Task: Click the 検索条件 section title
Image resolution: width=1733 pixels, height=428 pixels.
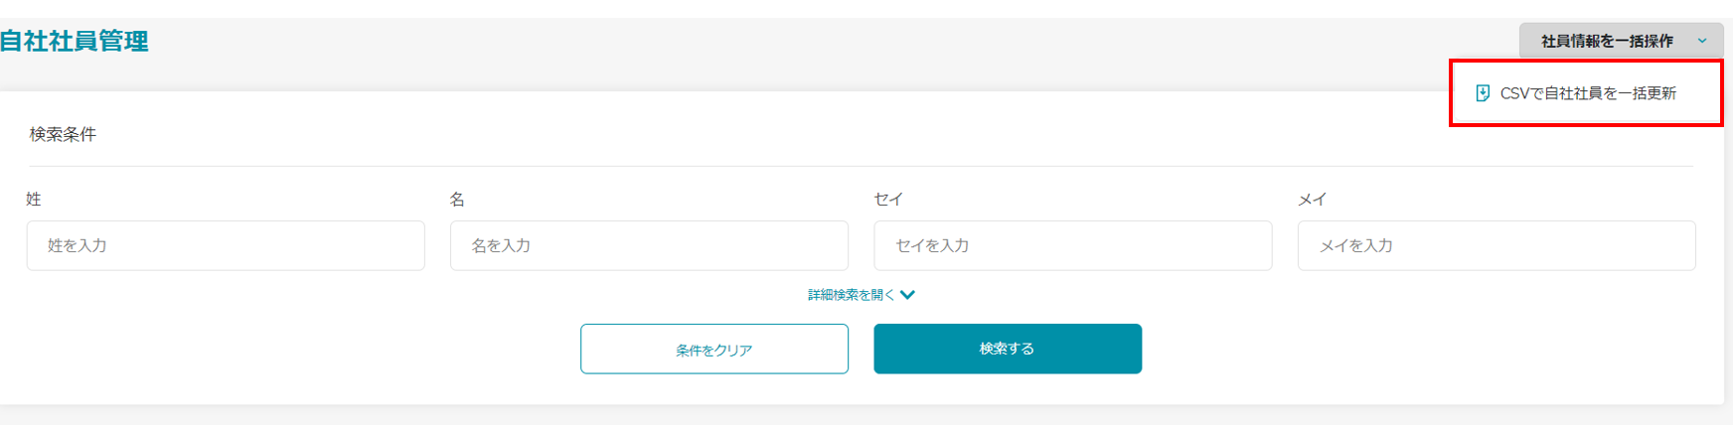Action: pyautogui.click(x=63, y=134)
